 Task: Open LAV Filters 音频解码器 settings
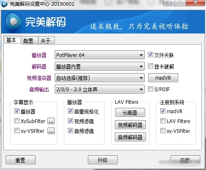pos(130,137)
